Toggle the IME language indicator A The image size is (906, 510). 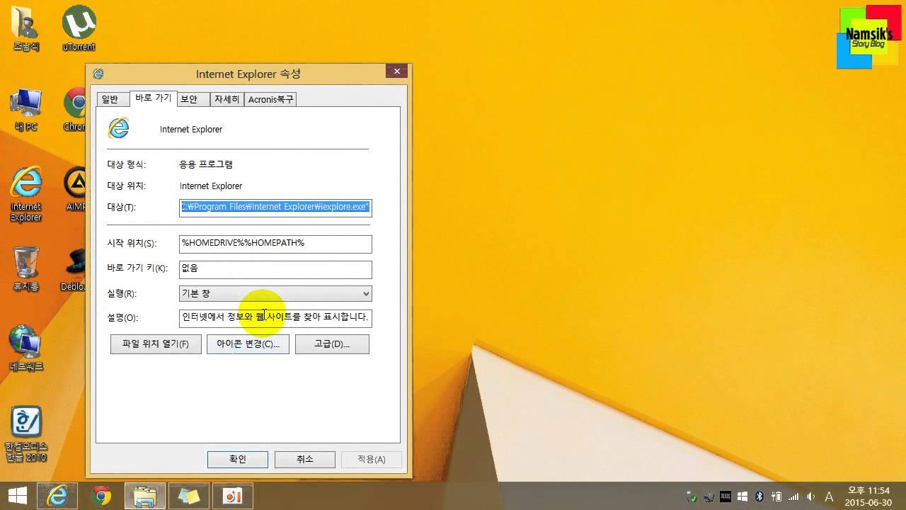tap(830, 497)
